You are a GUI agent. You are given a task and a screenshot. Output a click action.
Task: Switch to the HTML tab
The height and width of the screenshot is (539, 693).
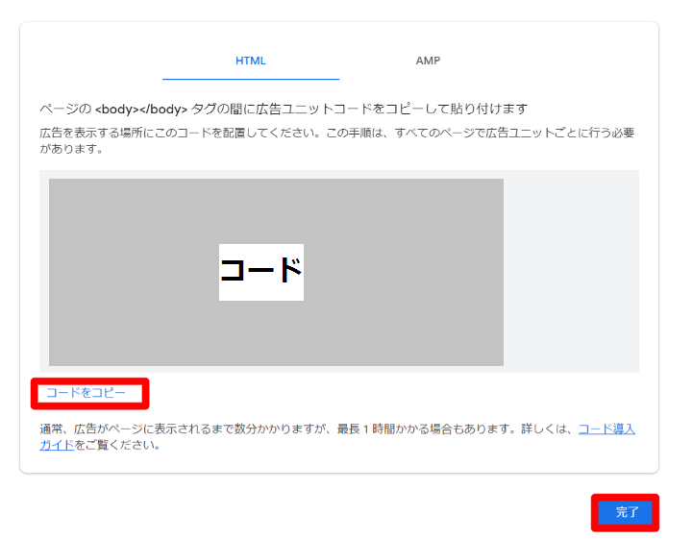(251, 61)
